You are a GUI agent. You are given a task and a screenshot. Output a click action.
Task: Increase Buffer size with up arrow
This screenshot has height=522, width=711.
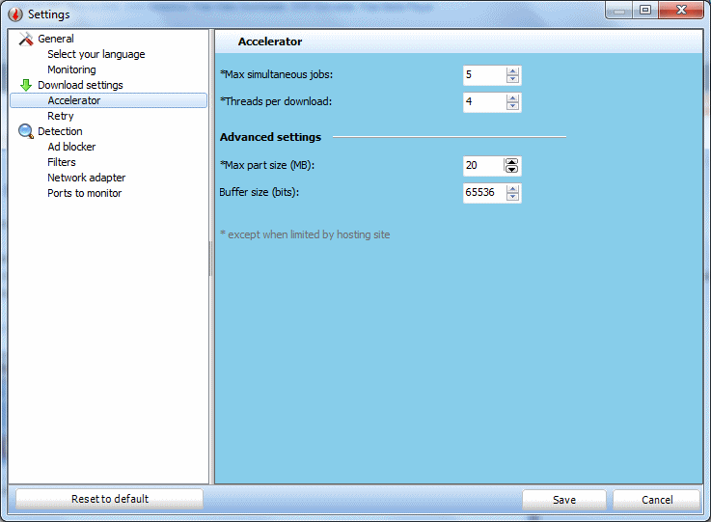pos(512,189)
